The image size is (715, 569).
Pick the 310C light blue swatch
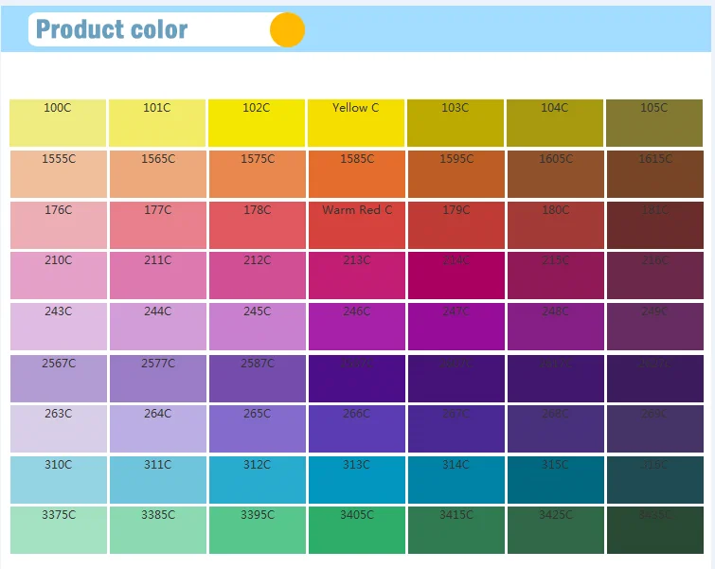click(x=58, y=480)
